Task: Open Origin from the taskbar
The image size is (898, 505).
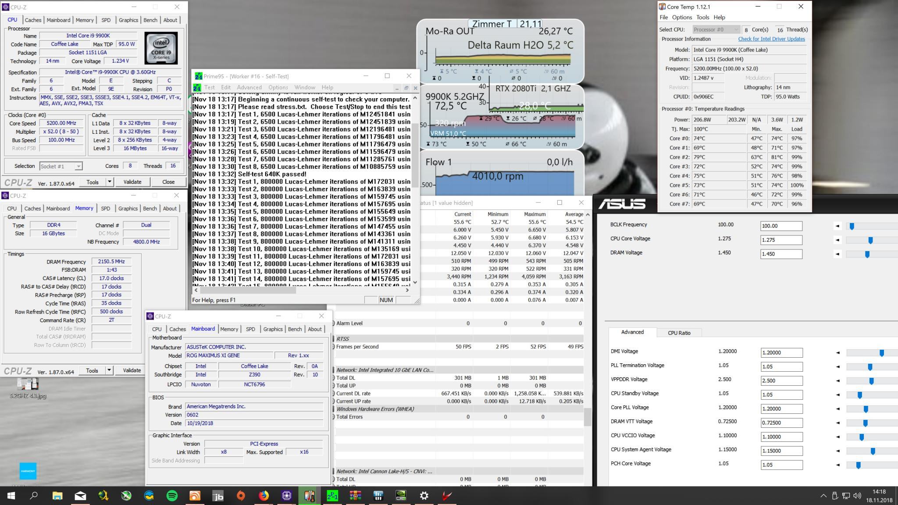Action: point(241,496)
